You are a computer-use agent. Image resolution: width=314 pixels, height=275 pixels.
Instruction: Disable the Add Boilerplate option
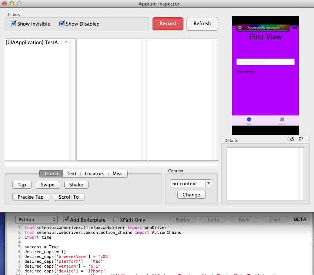(66, 220)
